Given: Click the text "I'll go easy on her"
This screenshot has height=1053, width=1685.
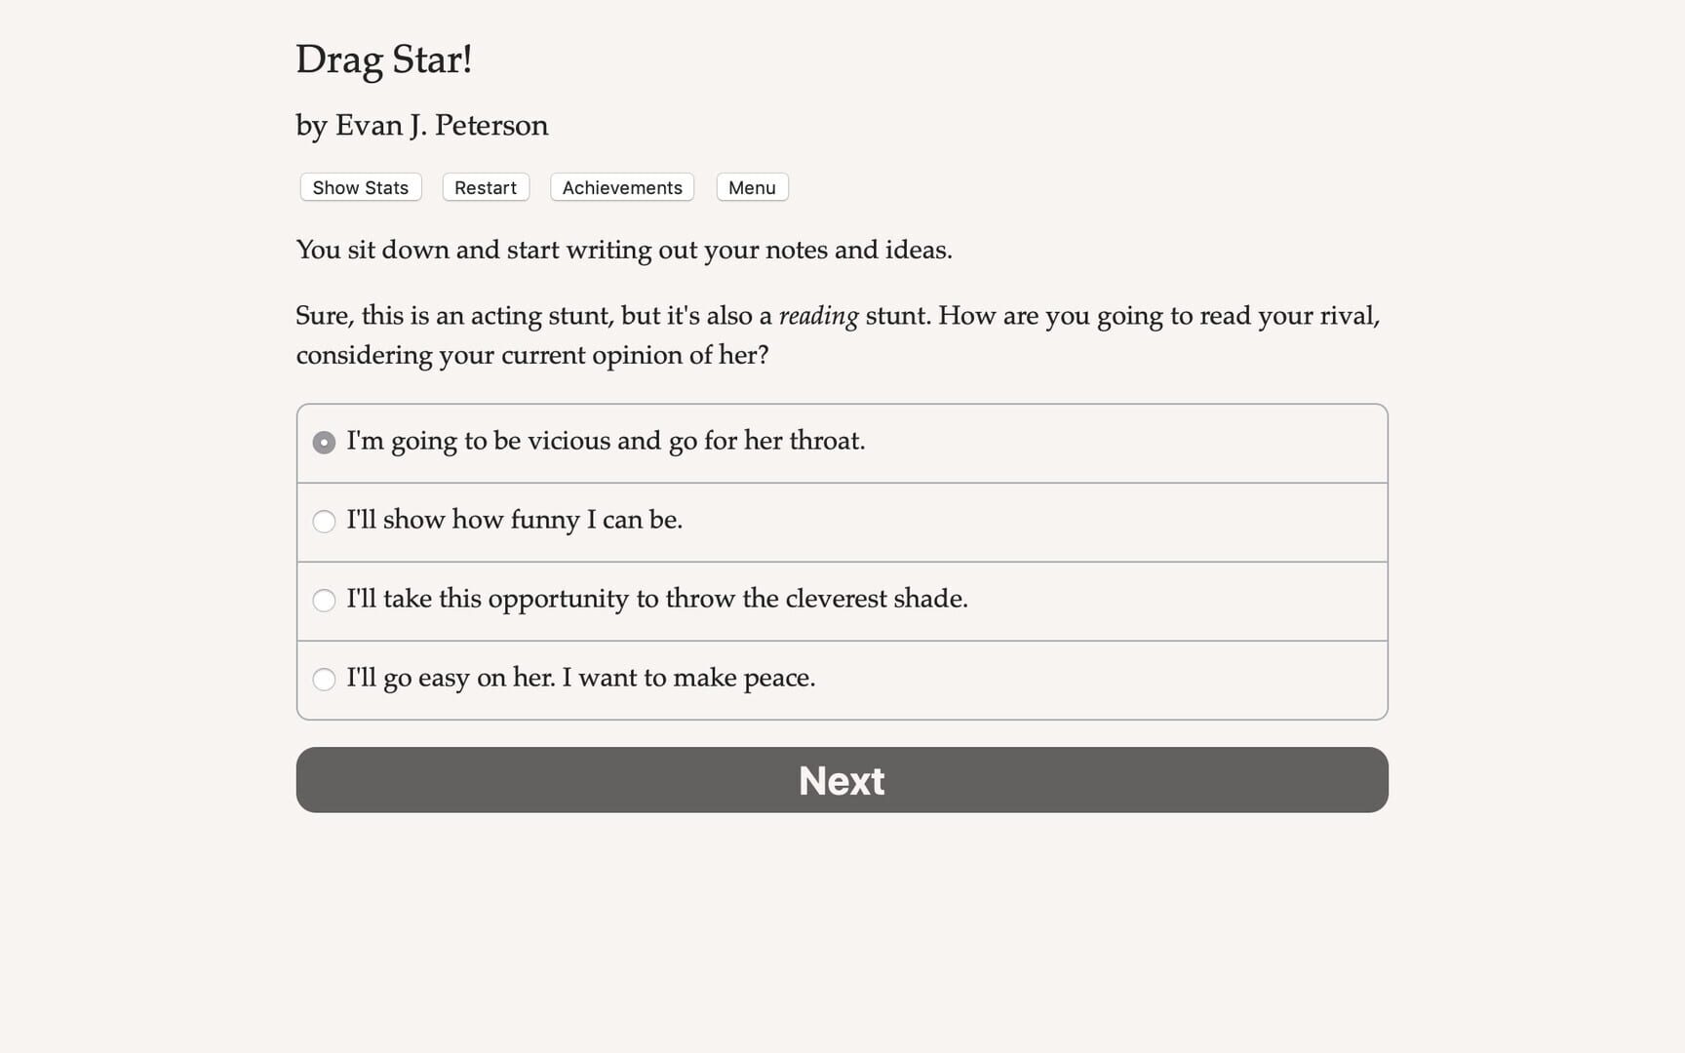Looking at the screenshot, I should click(451, 678).
